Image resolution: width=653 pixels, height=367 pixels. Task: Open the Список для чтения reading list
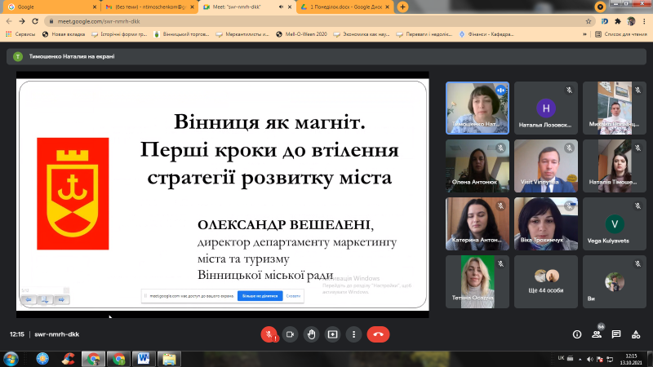pos(621,34)
